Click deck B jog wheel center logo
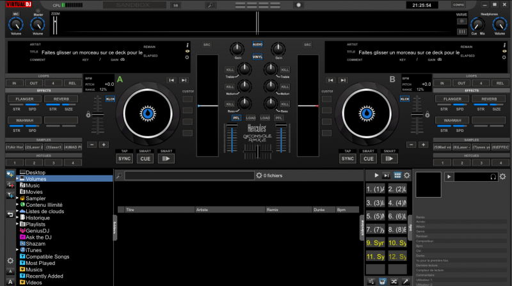This screenshot has height=286, width=512. 367,114
